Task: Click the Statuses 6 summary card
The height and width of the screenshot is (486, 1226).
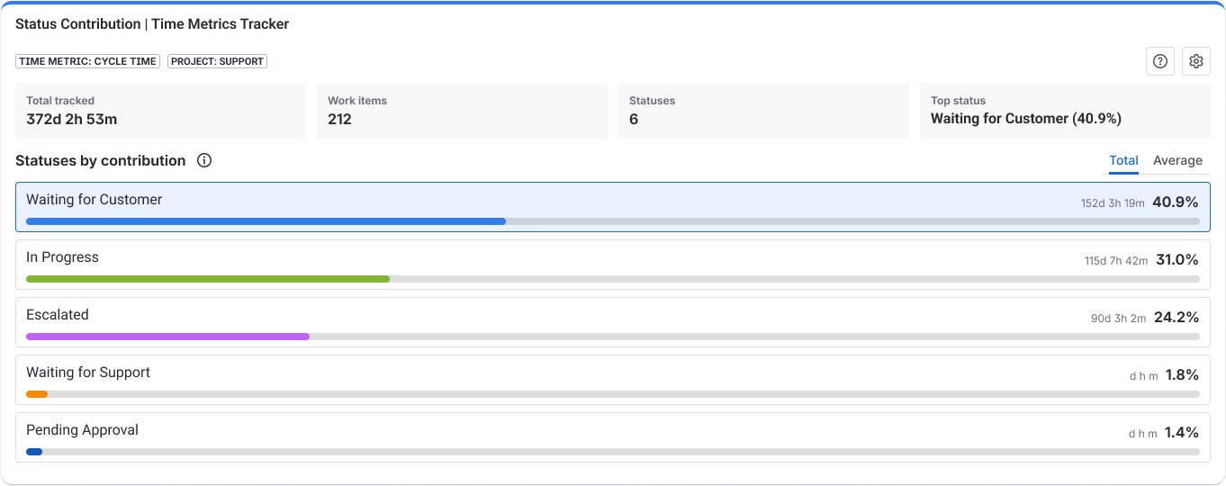Action: (x=763, y=111)
